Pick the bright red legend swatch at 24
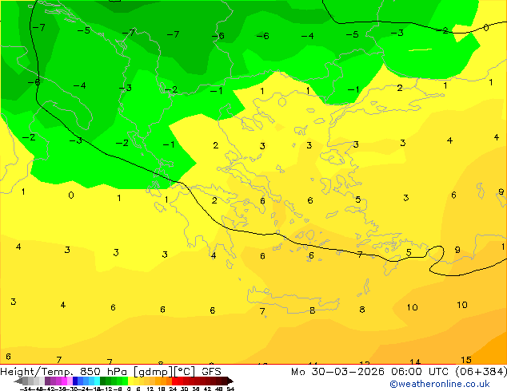Image resolution: width=507 pixels, height=391 pixels. tap(174, 381)
